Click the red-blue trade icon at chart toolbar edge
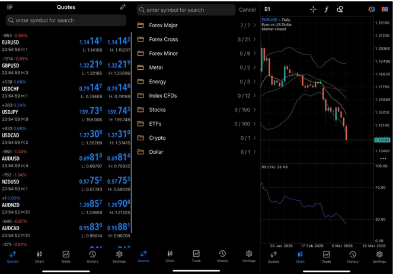The image size is (393, 274). tap(385, 9)
